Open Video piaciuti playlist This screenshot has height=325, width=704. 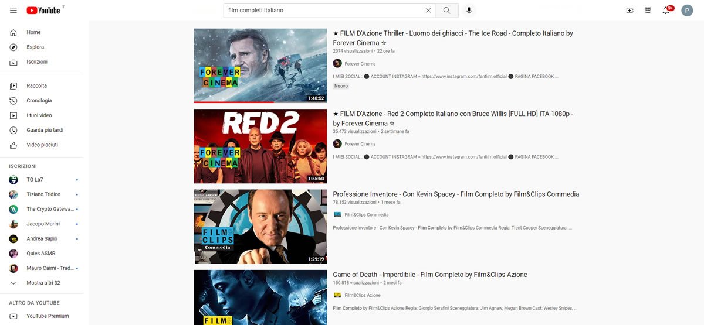coord(42,145)
